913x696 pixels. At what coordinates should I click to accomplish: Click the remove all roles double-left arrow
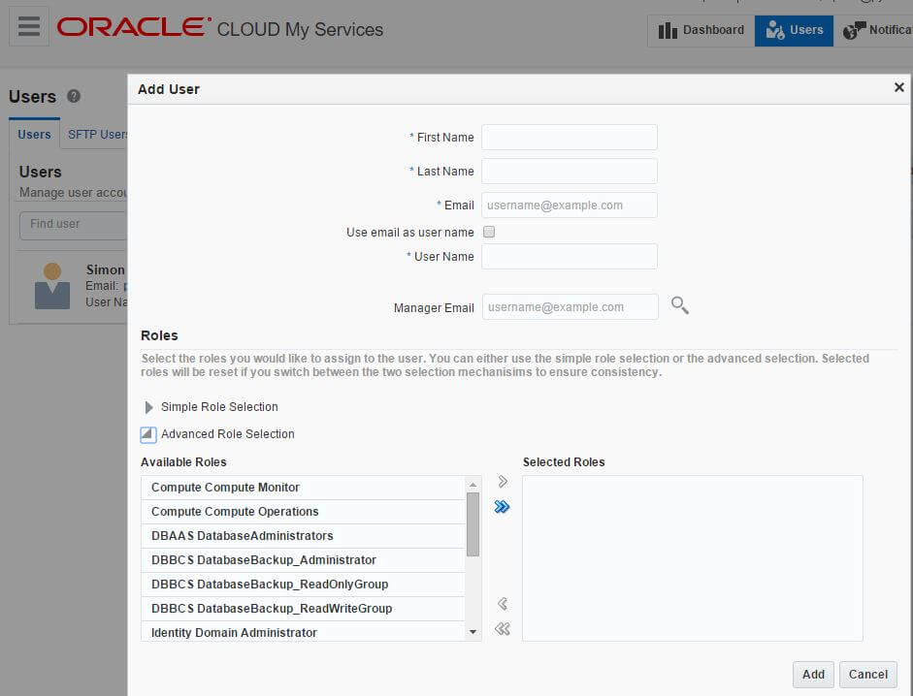(x=502, y=629)
